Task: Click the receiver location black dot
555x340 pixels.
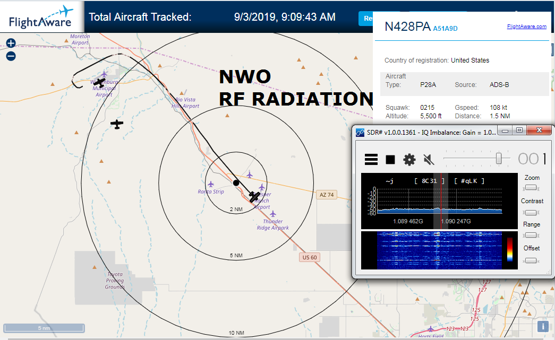Action: point(236,182)
